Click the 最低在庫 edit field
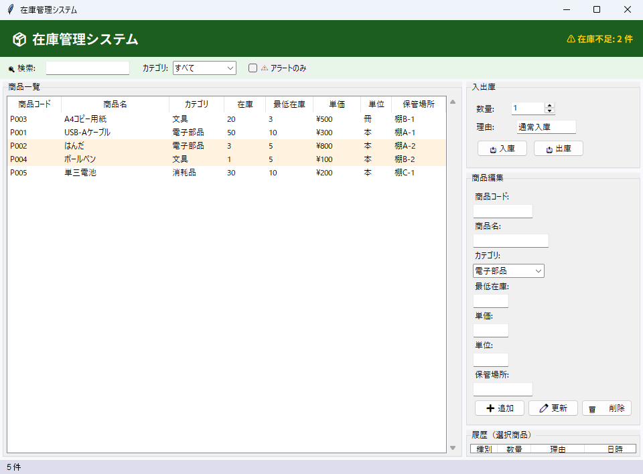 491,301
